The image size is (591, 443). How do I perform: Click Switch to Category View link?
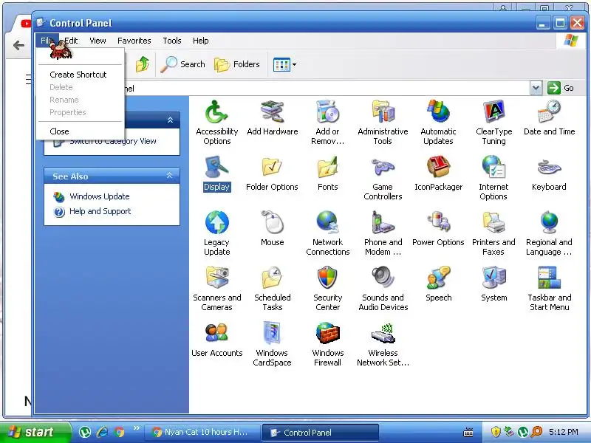point(113,141)
